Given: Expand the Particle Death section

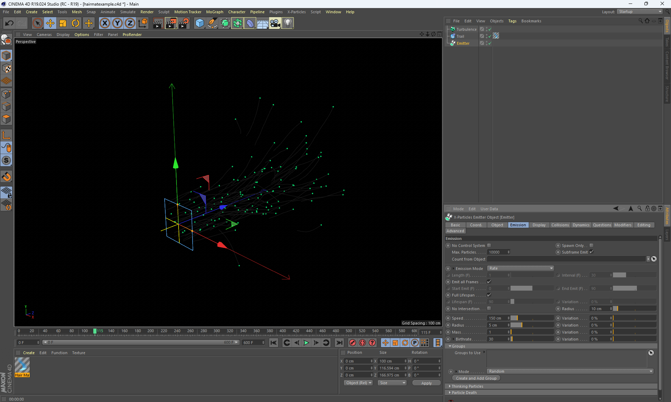Looking at the screenshot, I should pos(464,393).
